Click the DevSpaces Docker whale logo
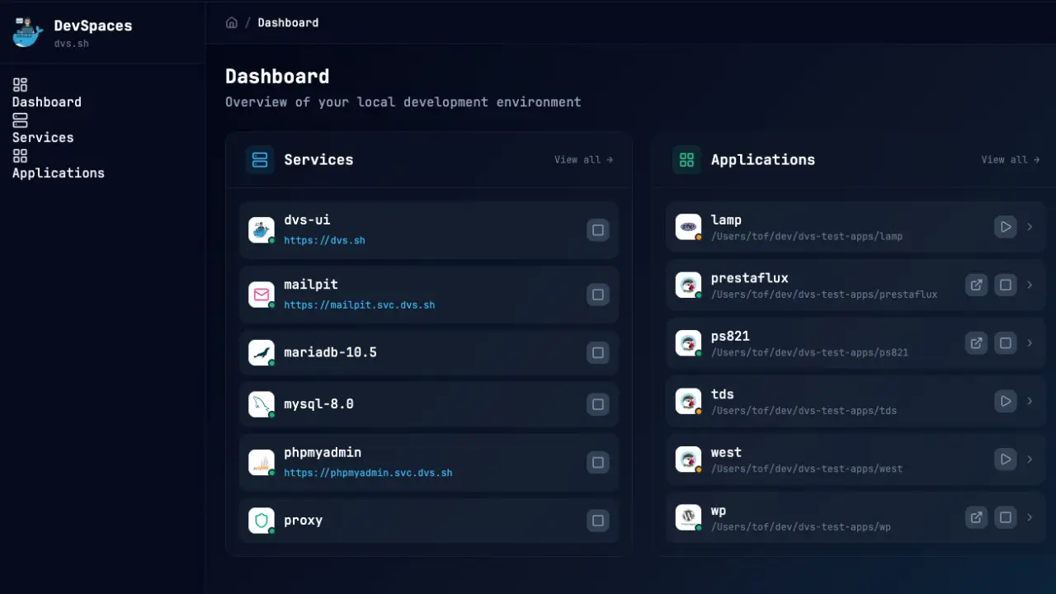1056x594 pixels. tap(26, 32)
